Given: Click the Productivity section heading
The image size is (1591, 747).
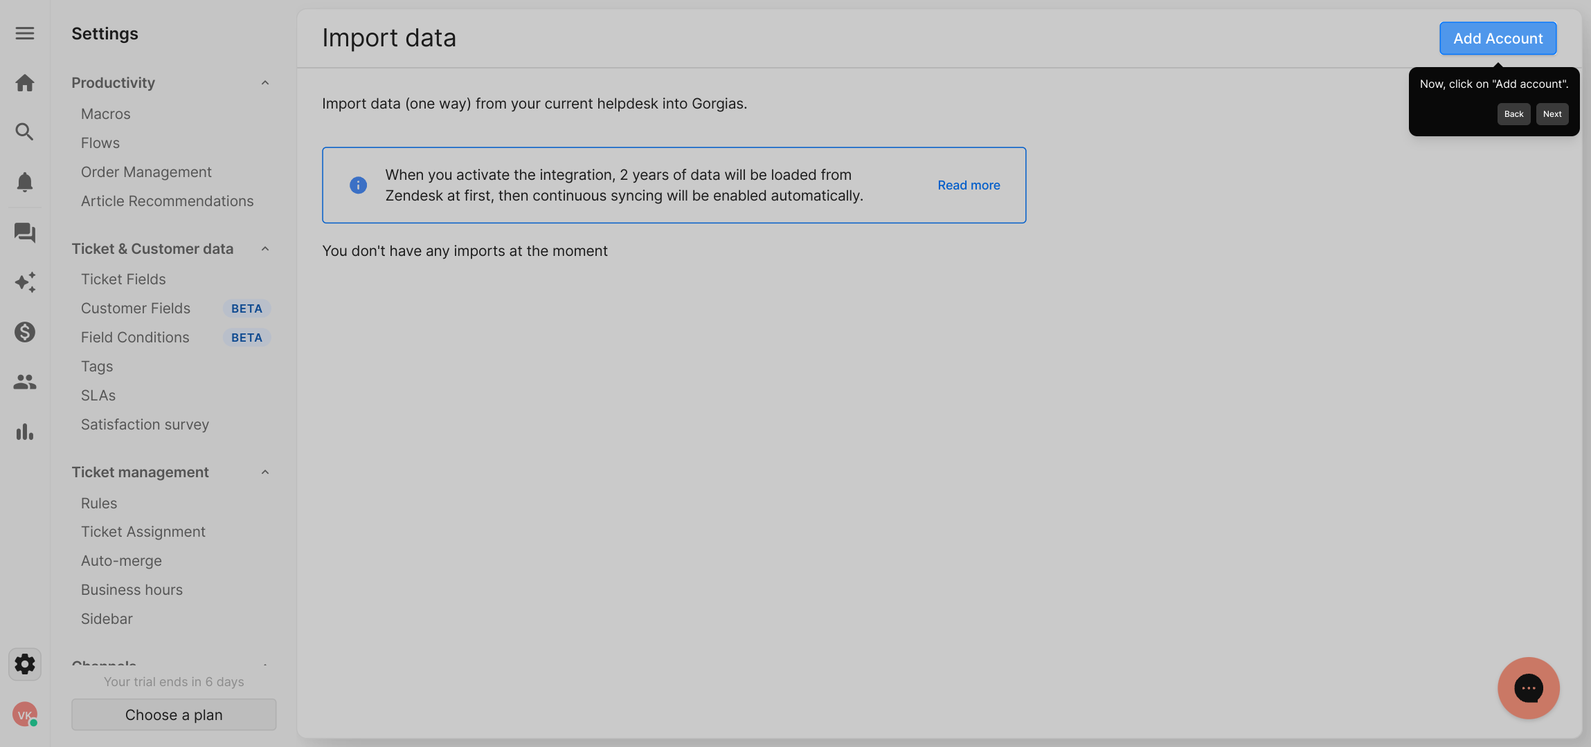Looking at the screenshot, I should pos(114,83).
